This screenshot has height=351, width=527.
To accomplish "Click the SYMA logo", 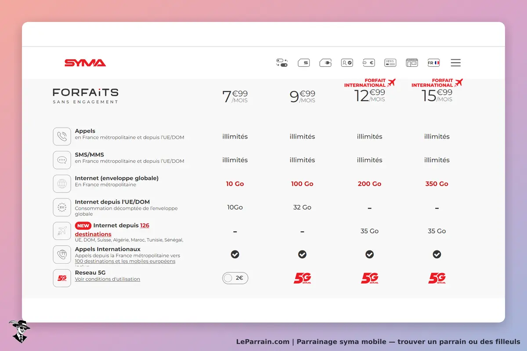I will click(85, 63).
